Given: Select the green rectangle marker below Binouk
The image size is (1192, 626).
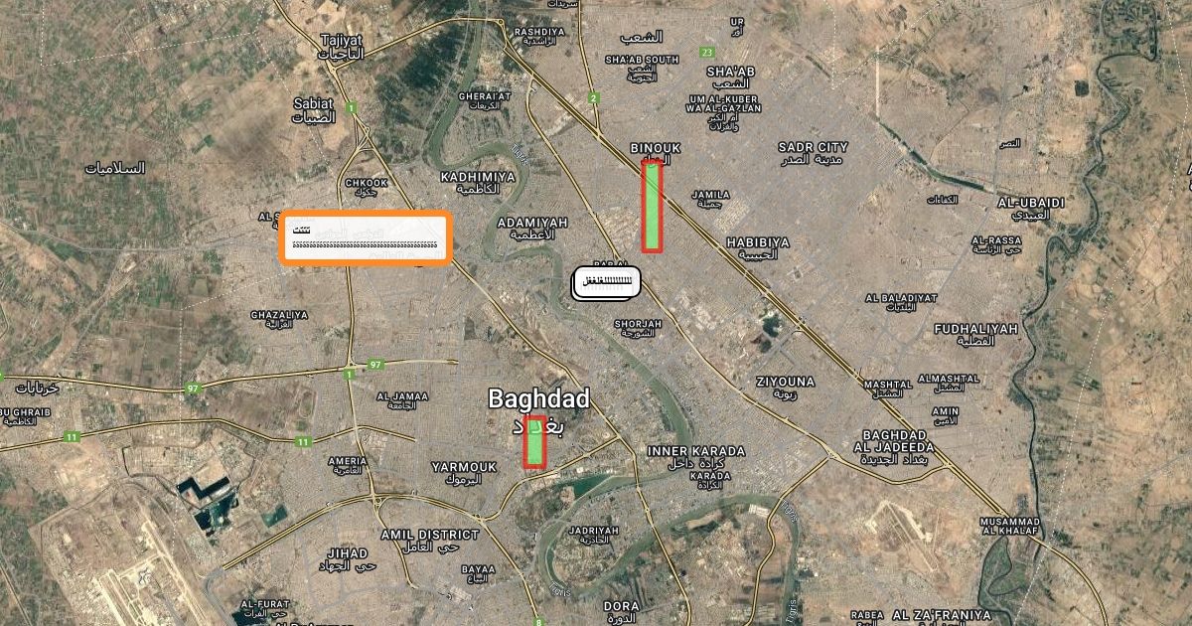Looking at the screenshot, I should tap(652, 207).
